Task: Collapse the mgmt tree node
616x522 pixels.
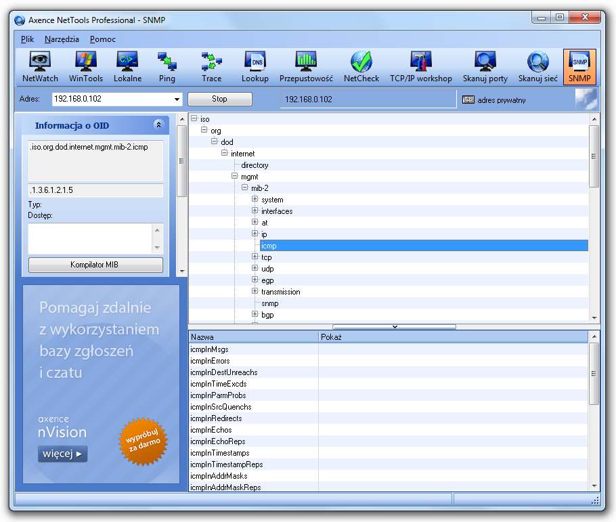Action: pyautogui.click(x=235, y=176)
